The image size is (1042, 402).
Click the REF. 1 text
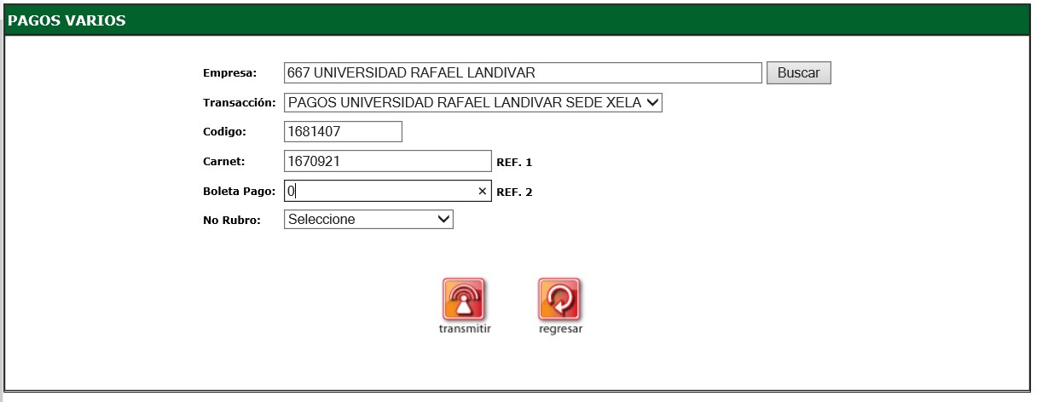click(513, 162)
